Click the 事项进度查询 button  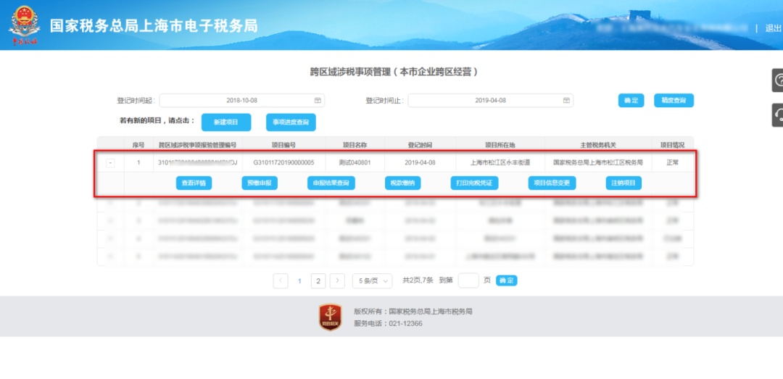pos(291,122)
